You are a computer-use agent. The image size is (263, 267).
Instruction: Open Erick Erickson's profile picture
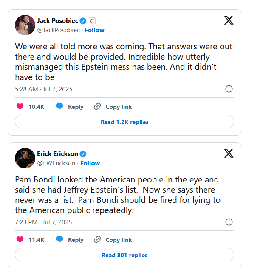point(25,158)
